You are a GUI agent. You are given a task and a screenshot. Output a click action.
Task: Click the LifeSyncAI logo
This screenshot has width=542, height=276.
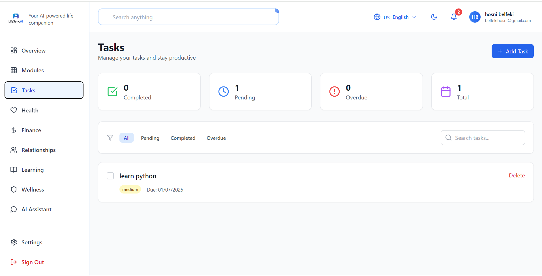16,18
